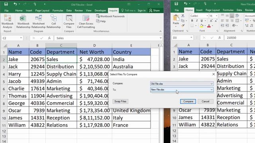This screenshot has width=255, height=143.
Task: Click Sign in link in Old File
Action: [141, 11]
